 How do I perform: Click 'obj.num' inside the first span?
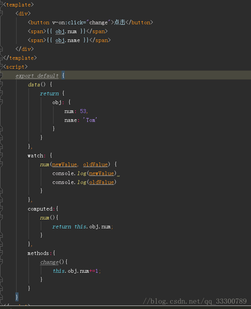pyautogui.click(x=66, y=32)
